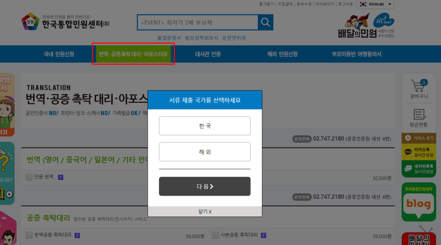Open 대사관 인증 menu
Image resolution: width=441 pixels, height=245 pixels.
point(208,54)
